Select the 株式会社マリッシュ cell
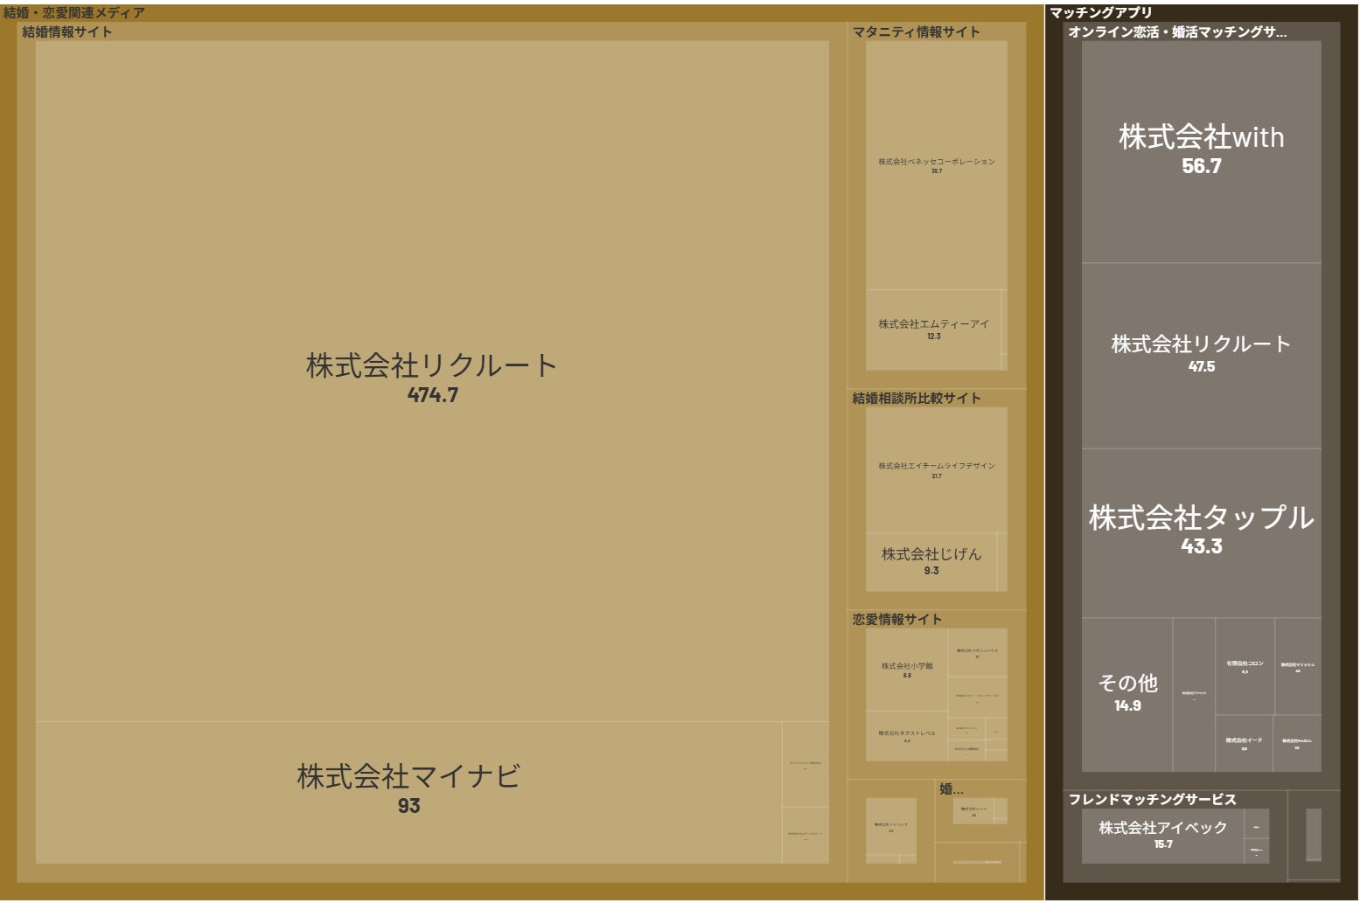This screenshot has width=1360, height=903. click(1298, 666)
